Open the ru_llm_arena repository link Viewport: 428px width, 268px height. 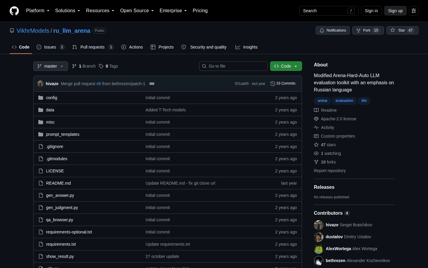click(72, 31)
